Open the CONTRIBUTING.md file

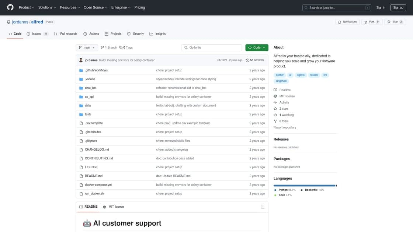pyautogui.click(x=98, y=157)
